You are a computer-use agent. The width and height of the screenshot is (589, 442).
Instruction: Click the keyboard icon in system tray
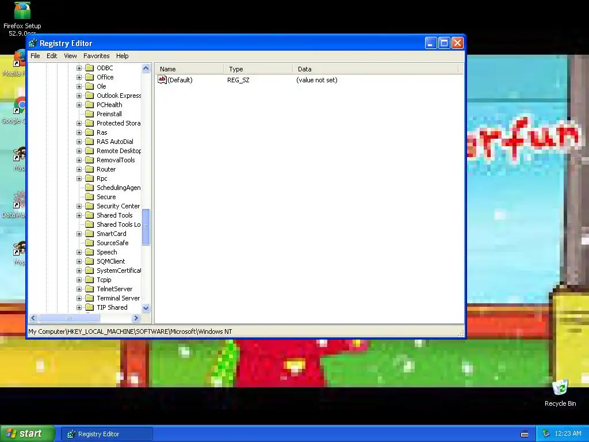coord(525,434)
